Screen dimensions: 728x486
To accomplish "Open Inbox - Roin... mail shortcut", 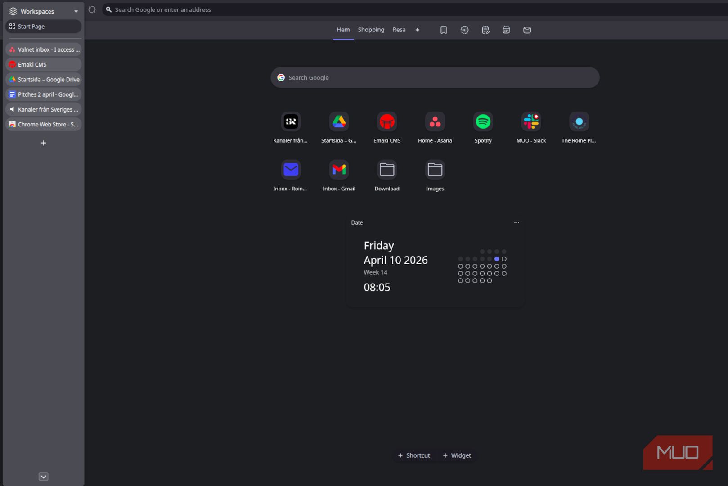I will [x=291, y=170].
